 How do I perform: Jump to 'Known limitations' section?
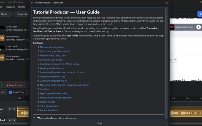(49, 110)
